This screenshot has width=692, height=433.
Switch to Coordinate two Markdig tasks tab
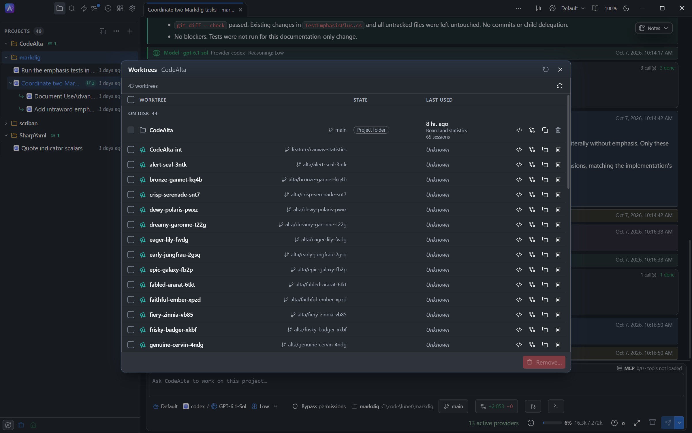click(x=191, y=10)
